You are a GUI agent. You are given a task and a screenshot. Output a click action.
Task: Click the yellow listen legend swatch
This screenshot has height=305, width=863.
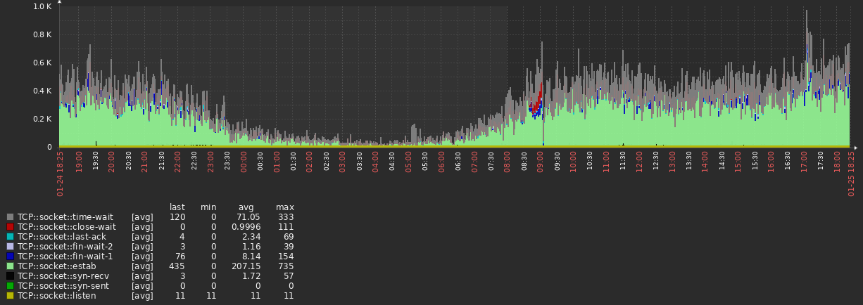(10, 296)
